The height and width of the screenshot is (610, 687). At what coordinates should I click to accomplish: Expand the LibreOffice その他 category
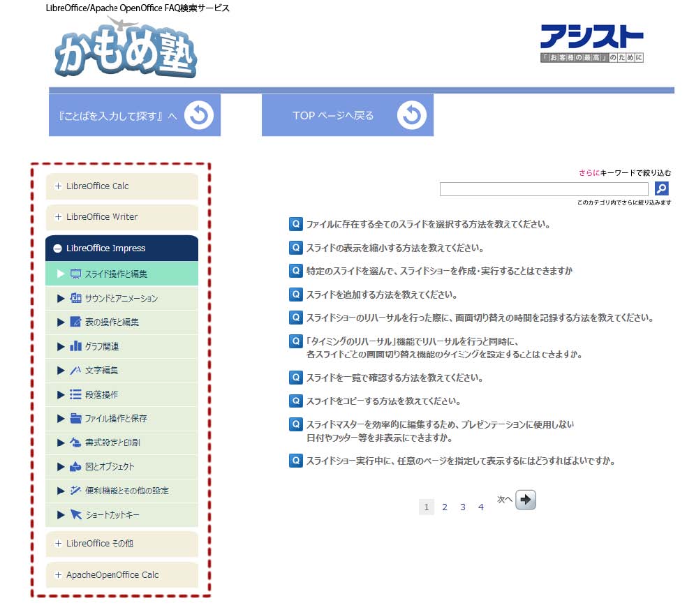click(x=121, y=544)
